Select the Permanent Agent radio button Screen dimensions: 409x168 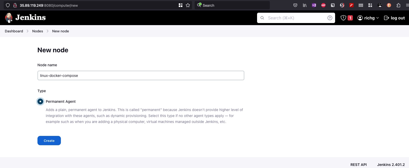click(x=40, y=101)
